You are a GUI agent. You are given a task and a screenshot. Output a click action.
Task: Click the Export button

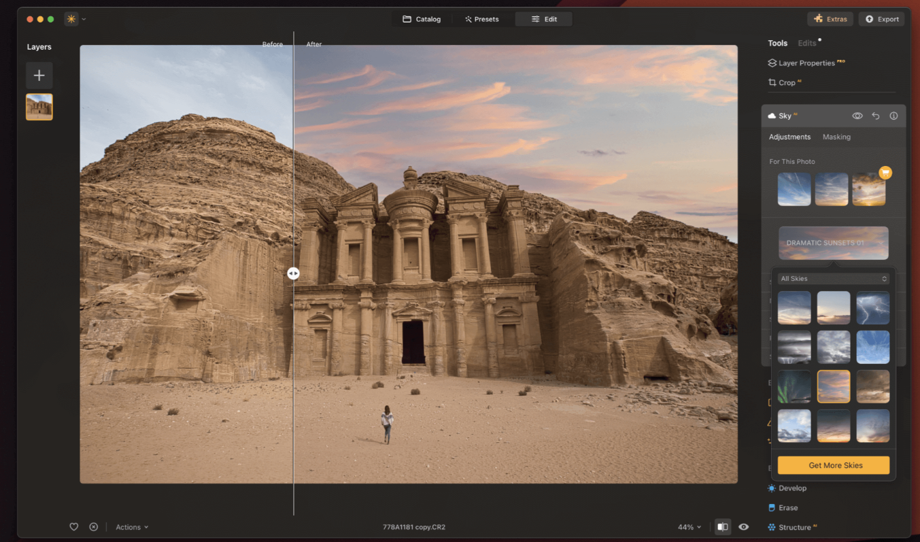click(881, 19)
